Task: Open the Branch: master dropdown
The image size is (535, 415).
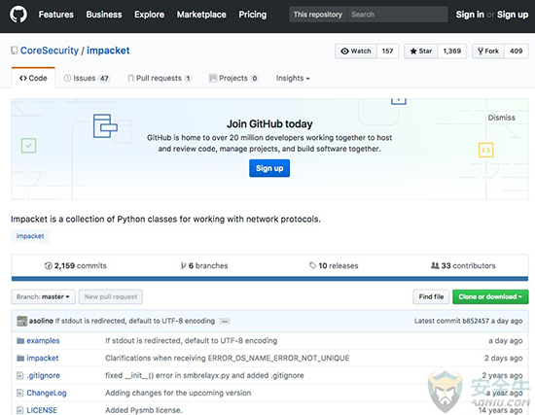Action: pyautogui.click(x=44, y=296)
